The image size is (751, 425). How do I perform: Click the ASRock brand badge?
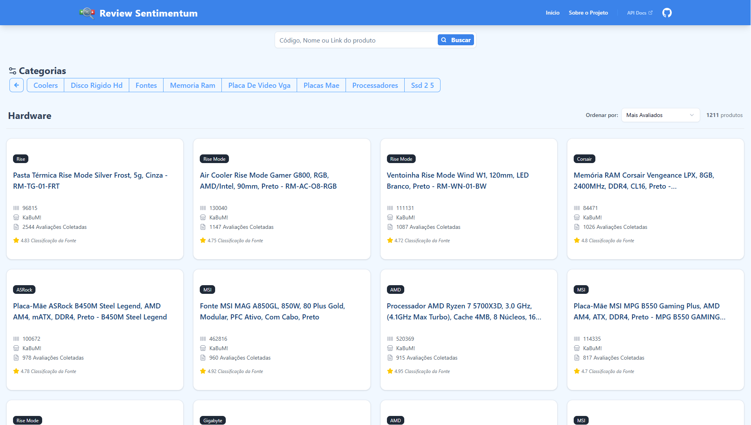click(x=24, y=290)
